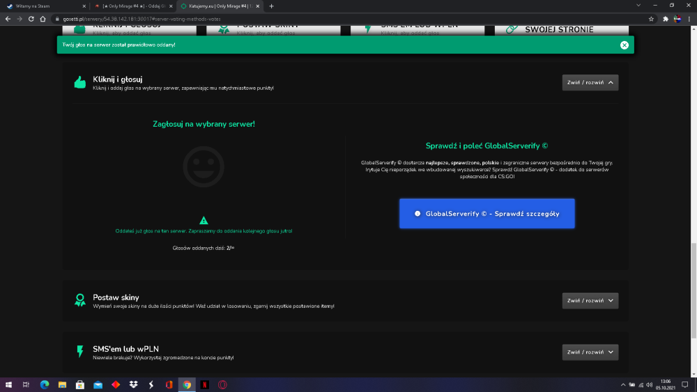
Task: Click the page vertical scrollbar thumb
Action: (x=694, y=291)
